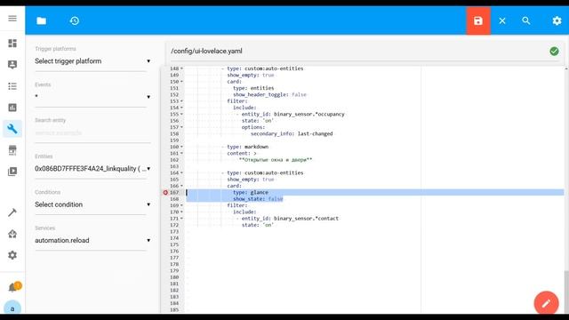Collapse code fold at line 148
569x320 pixels.
click(181, 68)
